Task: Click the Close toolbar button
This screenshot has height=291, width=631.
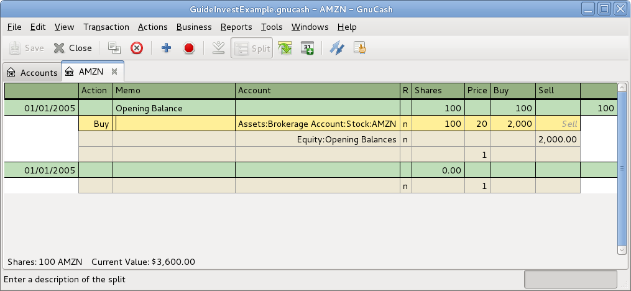Action: pyautogui.click(x=72, y=48)
